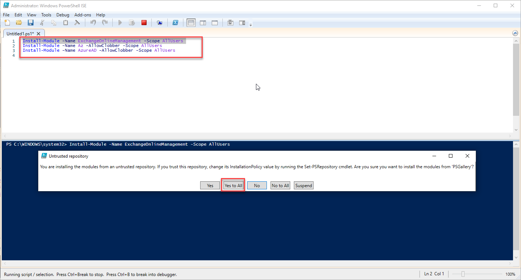Click the zoom slider in the status bar

click(x=463, y=274)
